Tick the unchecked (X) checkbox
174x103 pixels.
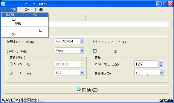(95, 51)
